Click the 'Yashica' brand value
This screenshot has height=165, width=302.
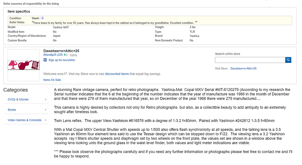pos(194,36)
